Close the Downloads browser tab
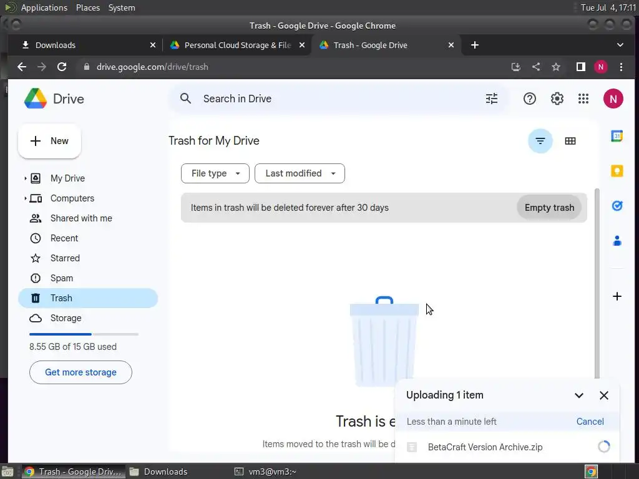This screenshot has width=639, height=479. point(152,45)
